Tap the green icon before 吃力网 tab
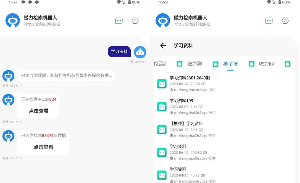 coord(252,64)
